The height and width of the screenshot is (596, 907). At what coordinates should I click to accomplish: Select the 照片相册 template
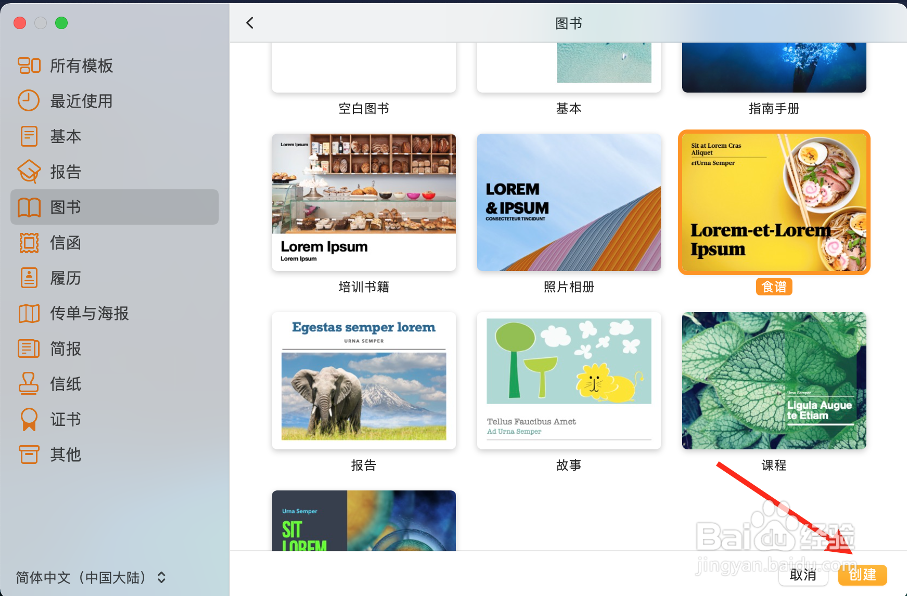click(x=568, y=202)
